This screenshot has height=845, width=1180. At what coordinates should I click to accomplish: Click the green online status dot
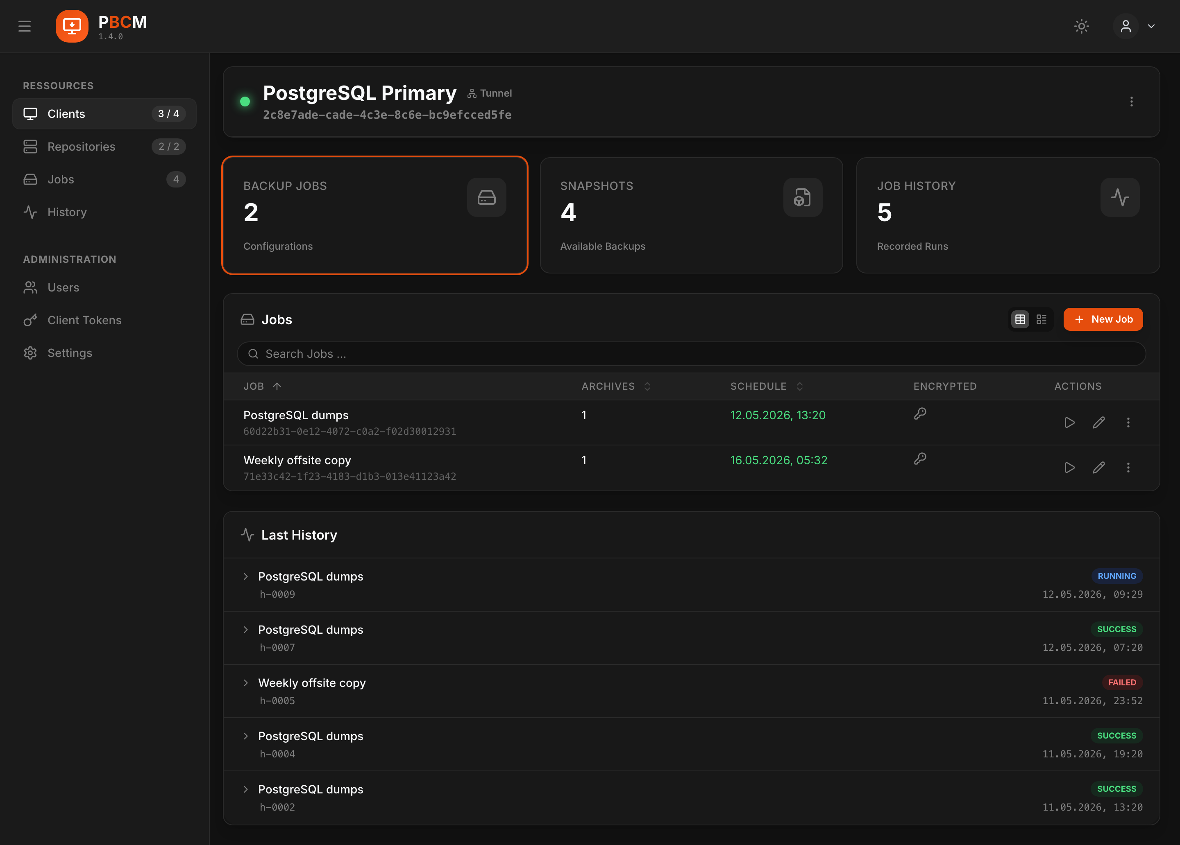coord(245,102)
